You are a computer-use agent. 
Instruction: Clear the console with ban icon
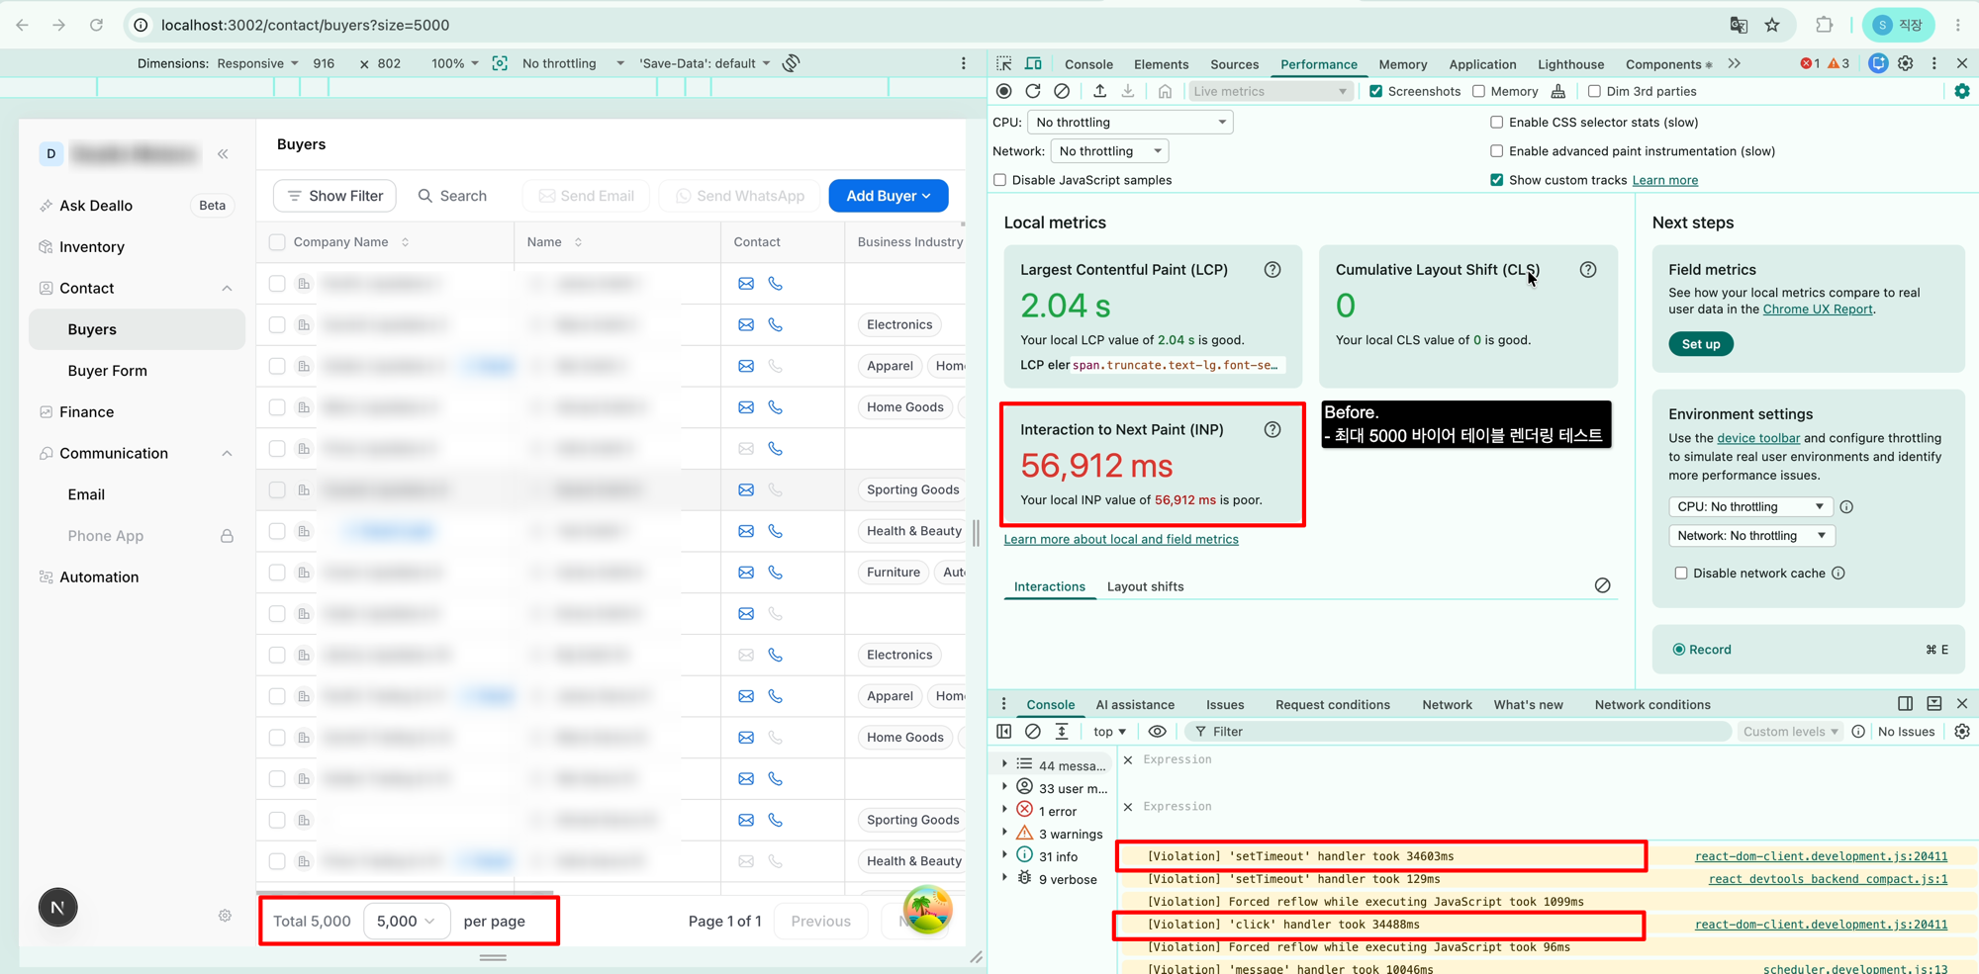[1033, 732]
